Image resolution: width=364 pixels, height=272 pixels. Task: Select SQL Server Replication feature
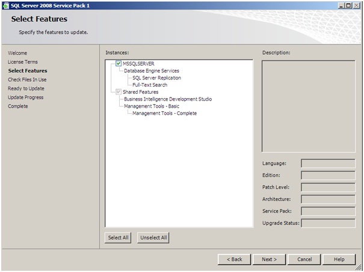pyautogui.click(x=156, y=78)
